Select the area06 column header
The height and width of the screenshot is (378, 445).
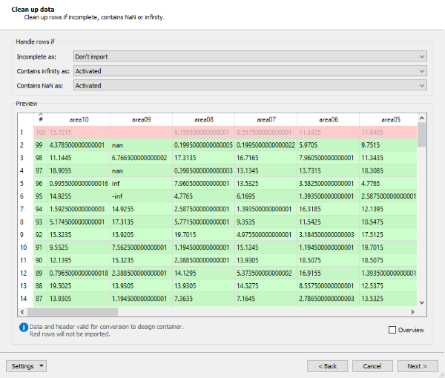coord(329,119)
